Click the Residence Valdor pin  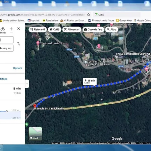click(111, 24)
